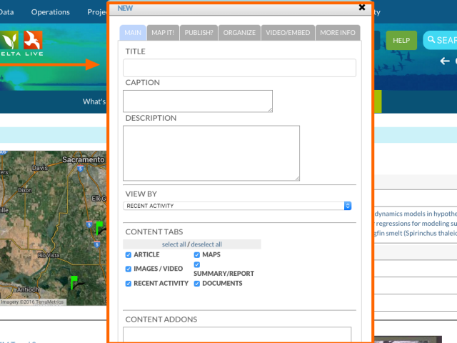Open the VIEW BY dropdown
Screen dimensions: 457x343
pos(238,206)
